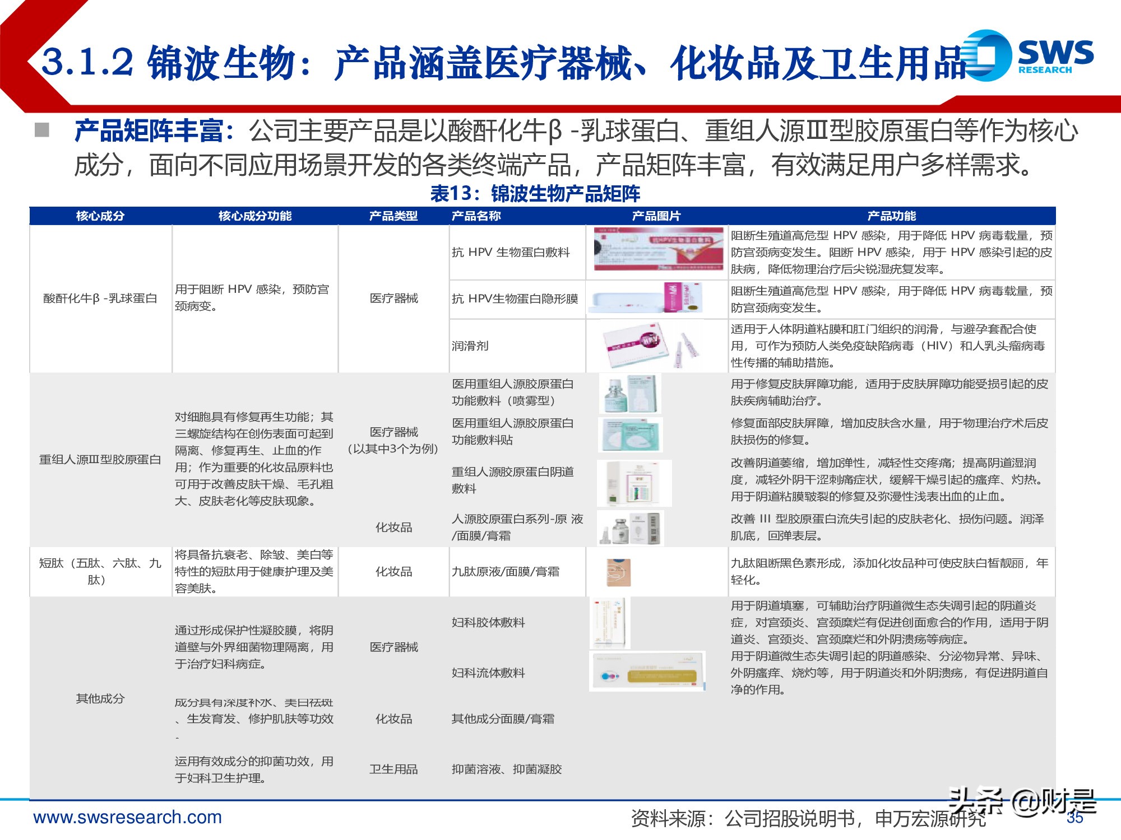Click page number 35

tap(1075, 817)
